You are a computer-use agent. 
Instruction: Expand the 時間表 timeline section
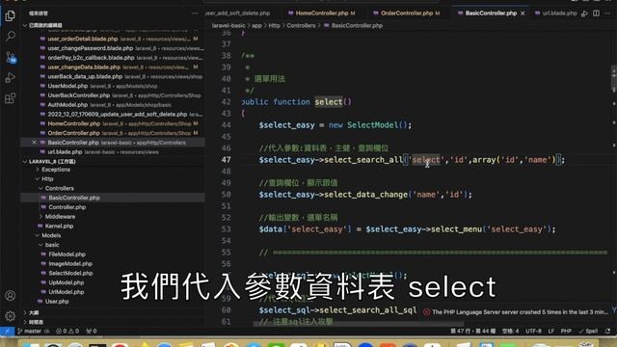click(36, 322)
